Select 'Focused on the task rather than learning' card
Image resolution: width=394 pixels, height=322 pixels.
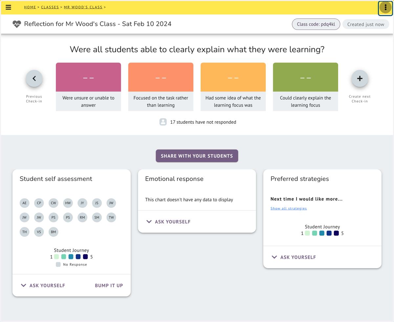click(161, 87)
